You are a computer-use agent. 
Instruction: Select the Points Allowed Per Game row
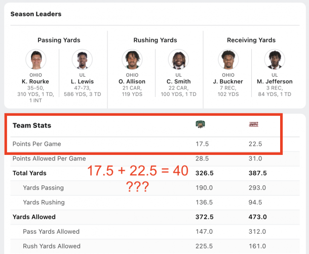point(155,158)
